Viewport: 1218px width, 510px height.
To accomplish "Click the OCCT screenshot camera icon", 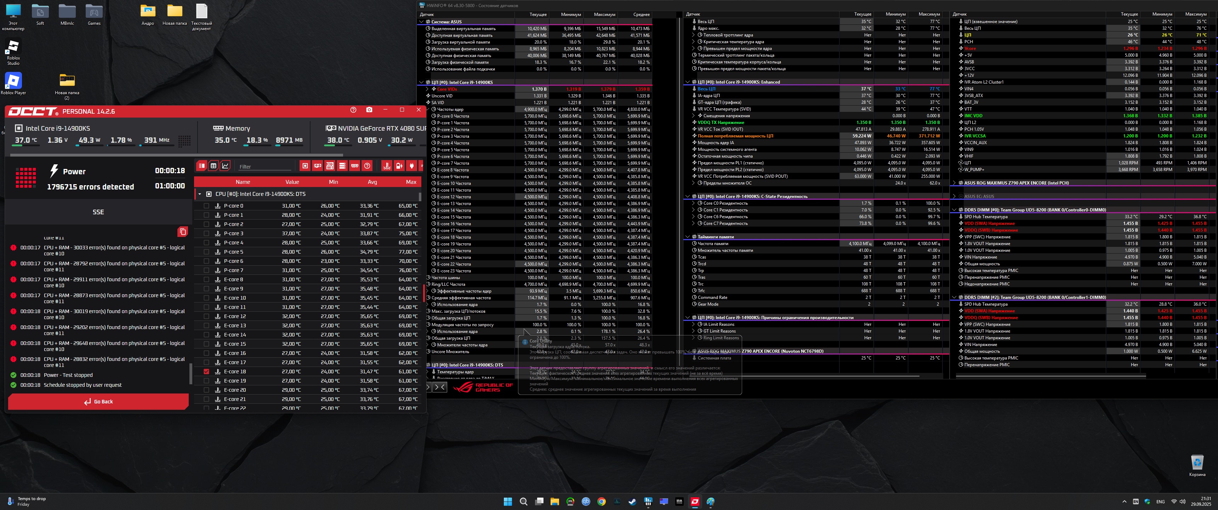I will (369, 110).
